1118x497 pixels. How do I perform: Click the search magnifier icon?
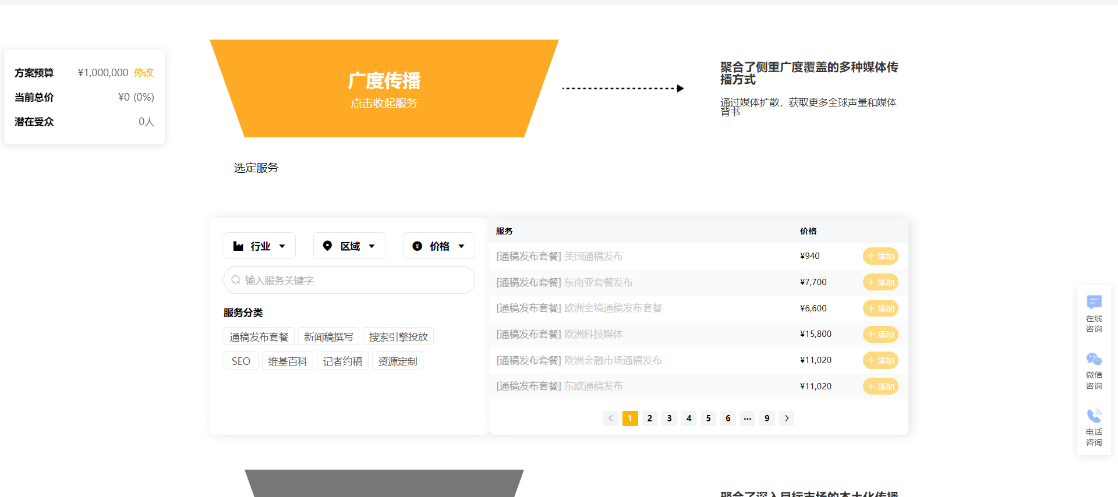[x=236, y=280]
